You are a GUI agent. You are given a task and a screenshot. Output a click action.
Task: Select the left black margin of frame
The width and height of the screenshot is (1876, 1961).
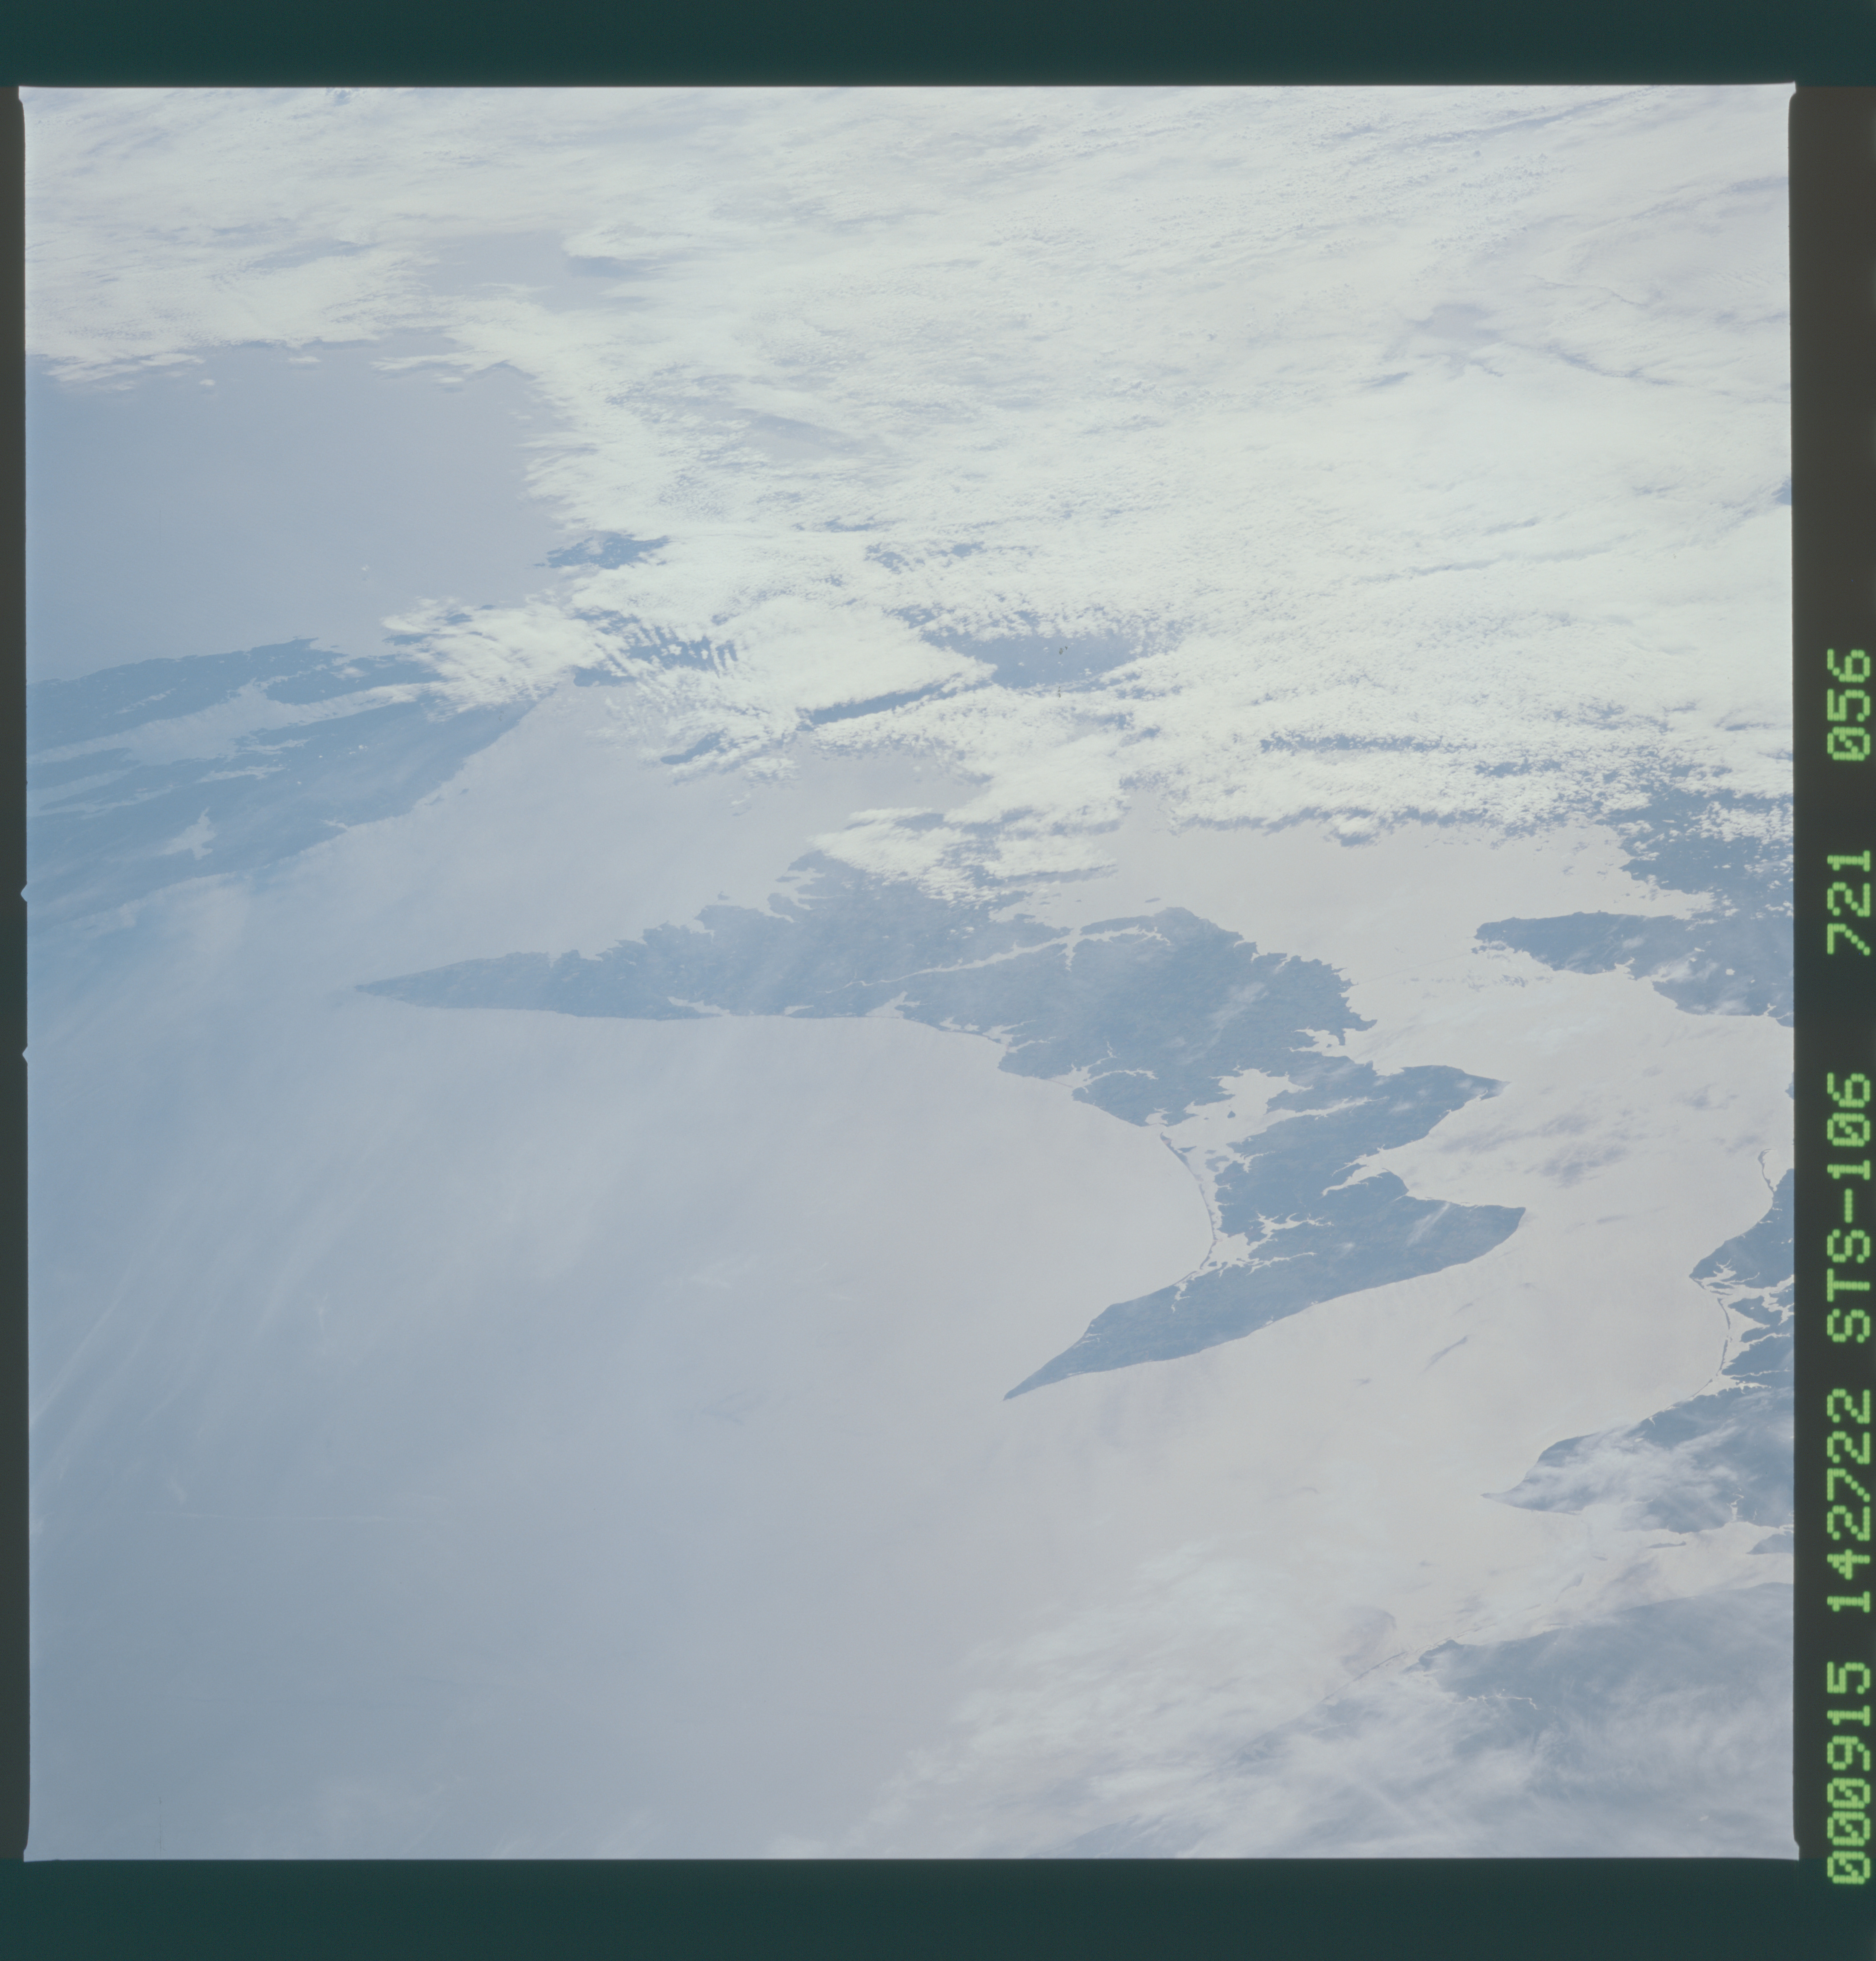coord(15,980)
